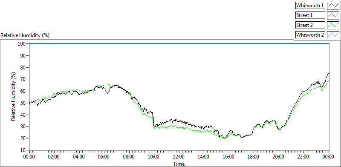Click the 18:00 time axis label
This screenshot has width=341, height=167.
[254, 156]
